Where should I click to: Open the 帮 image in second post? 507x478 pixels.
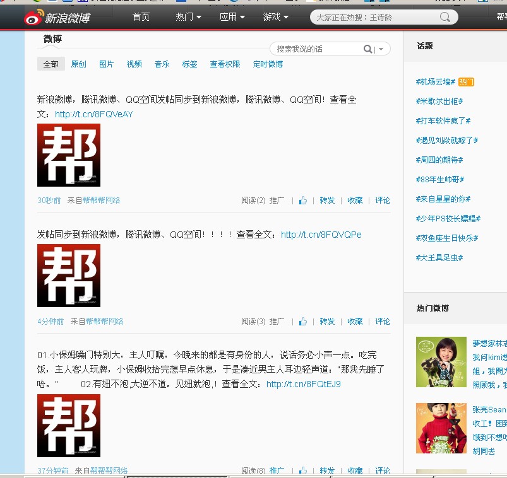(69, 276)
